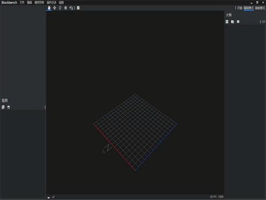Open the 文件 (File) menu
Screen dimensions: 266x200
point(22,2)
